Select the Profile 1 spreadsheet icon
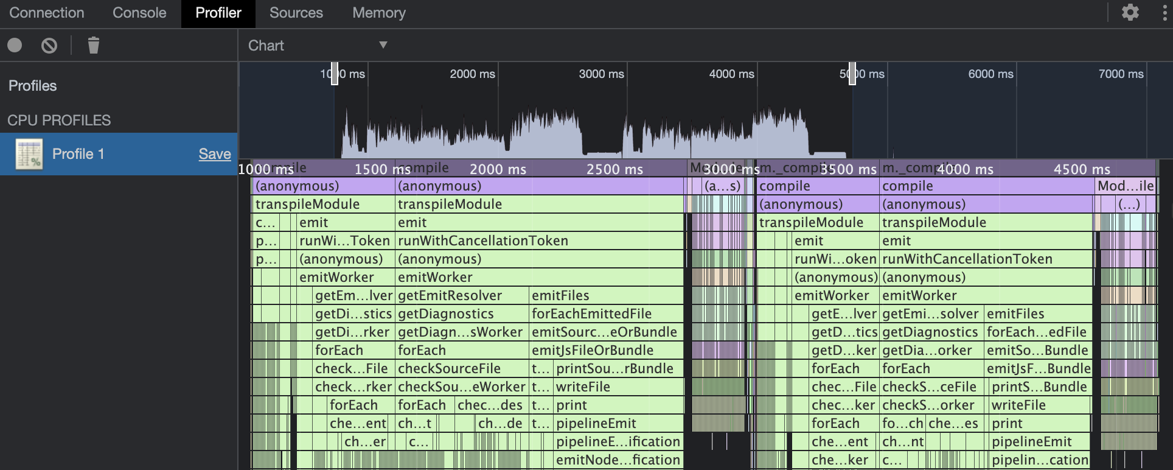This screenshot has height=470, width=1173. 29,154
